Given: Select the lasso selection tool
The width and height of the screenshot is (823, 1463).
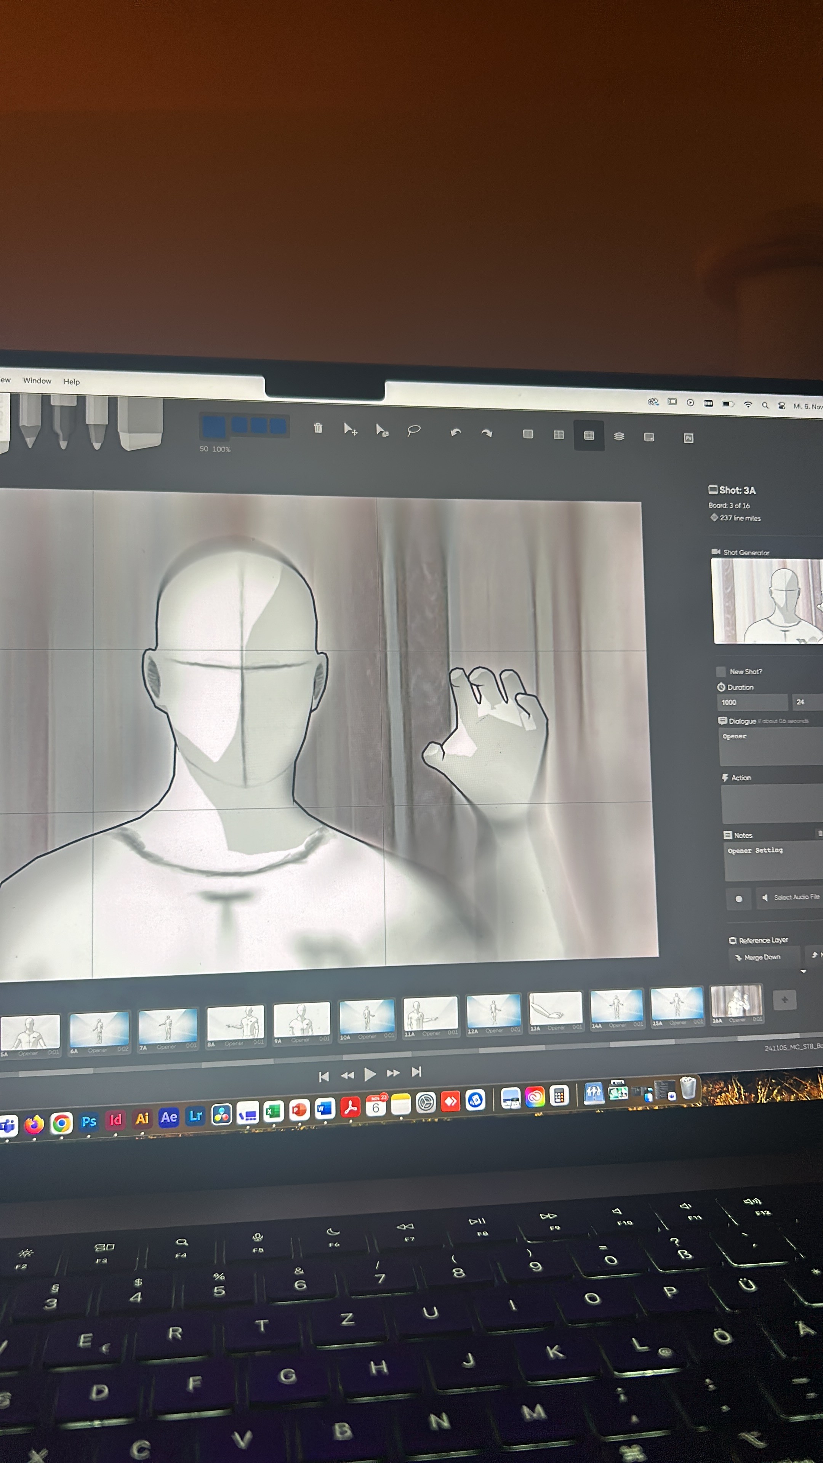Looking at the screenshot, I should coord(413,431).
